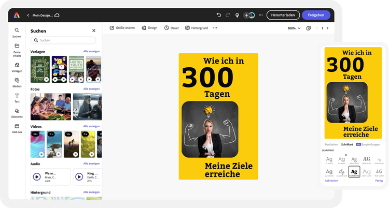Open the pages overview icon
This screenshot has height=208, width=389.
tap(309, 28)
